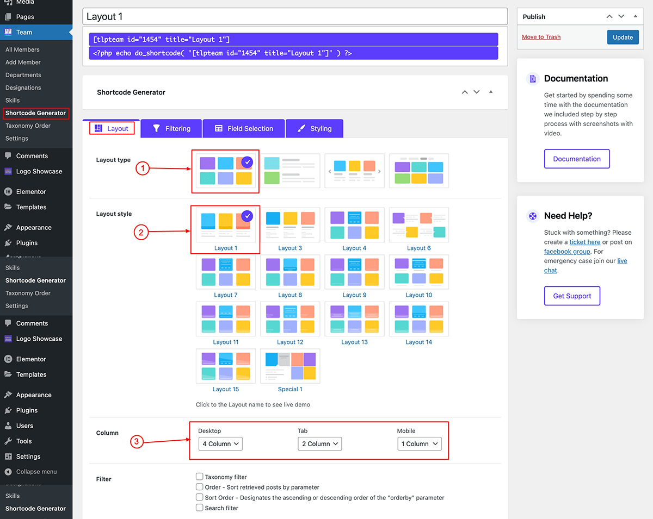Open Departments submenu item

[x=23, y=75]
